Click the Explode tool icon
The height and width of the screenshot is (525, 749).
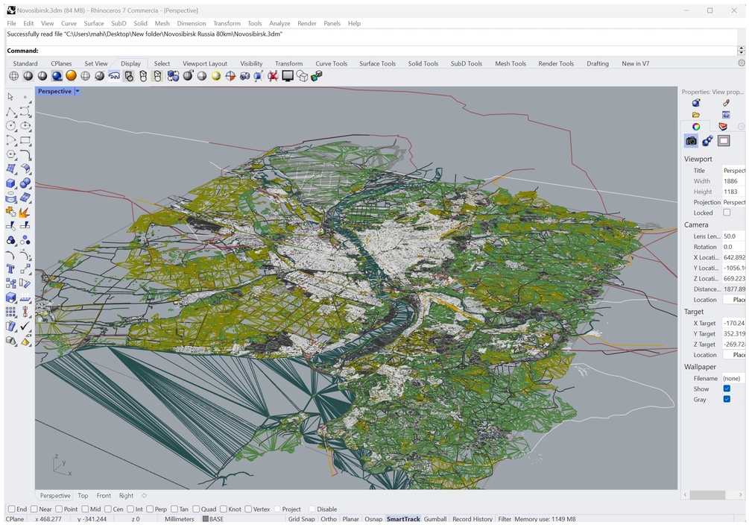[25, 212]
